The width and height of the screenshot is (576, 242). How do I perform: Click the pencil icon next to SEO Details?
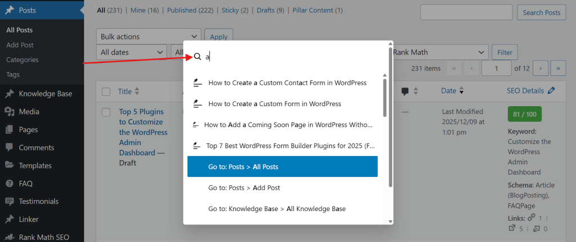point(551,90)
